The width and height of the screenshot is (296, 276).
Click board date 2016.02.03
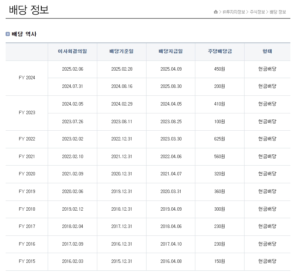[72, 261]
